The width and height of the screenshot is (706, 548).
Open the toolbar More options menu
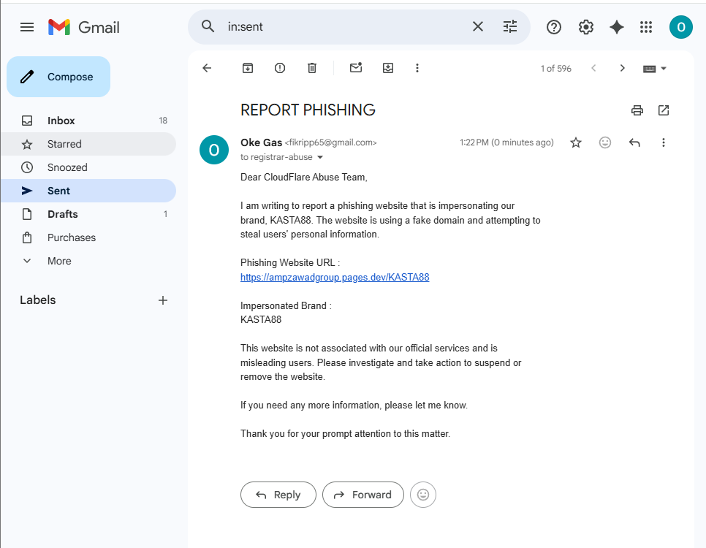pos(417,68)
